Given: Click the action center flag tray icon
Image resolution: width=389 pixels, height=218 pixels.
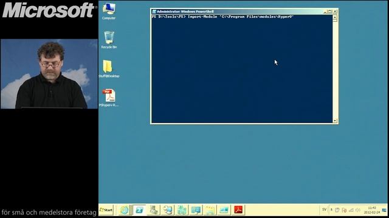Looking at the screenshot, I should (x=344, y=210).
